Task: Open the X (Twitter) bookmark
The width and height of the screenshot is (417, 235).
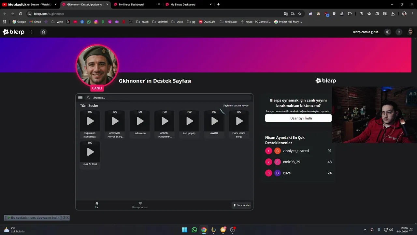Action: coord(68,22)
